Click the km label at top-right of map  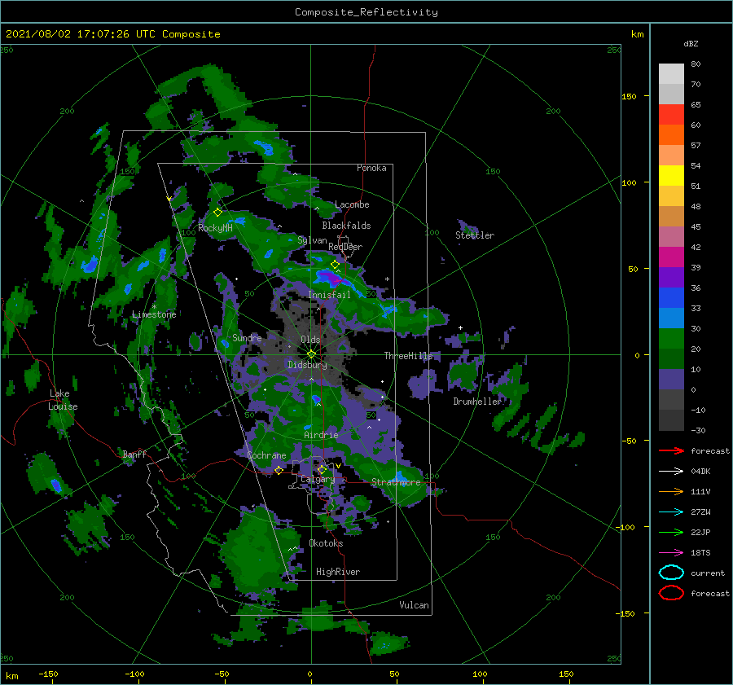click(x=637, y=34)
